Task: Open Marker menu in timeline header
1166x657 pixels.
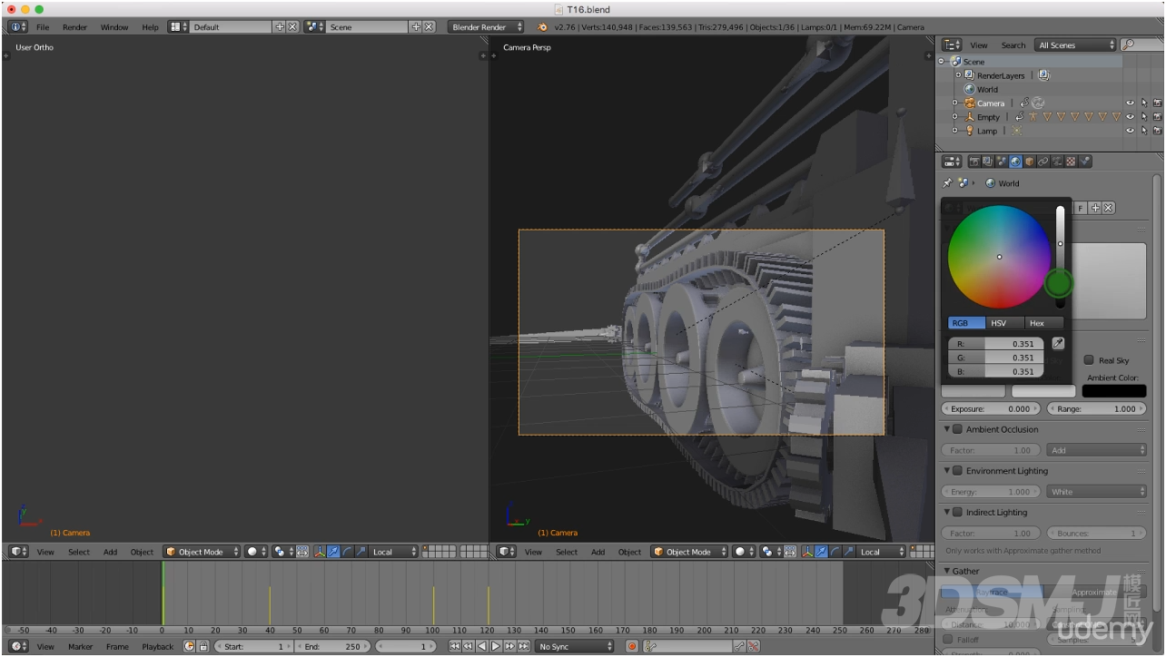Action: [81, 646]
